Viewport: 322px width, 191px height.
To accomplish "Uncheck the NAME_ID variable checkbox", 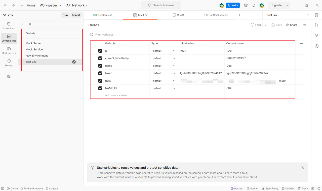I will 100,88.
